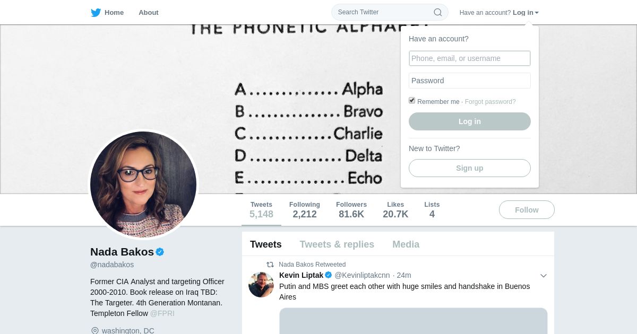This screenshot has height=334, width=637.
Task: Collapse the Log in dropdown
Action: [526, 13]
